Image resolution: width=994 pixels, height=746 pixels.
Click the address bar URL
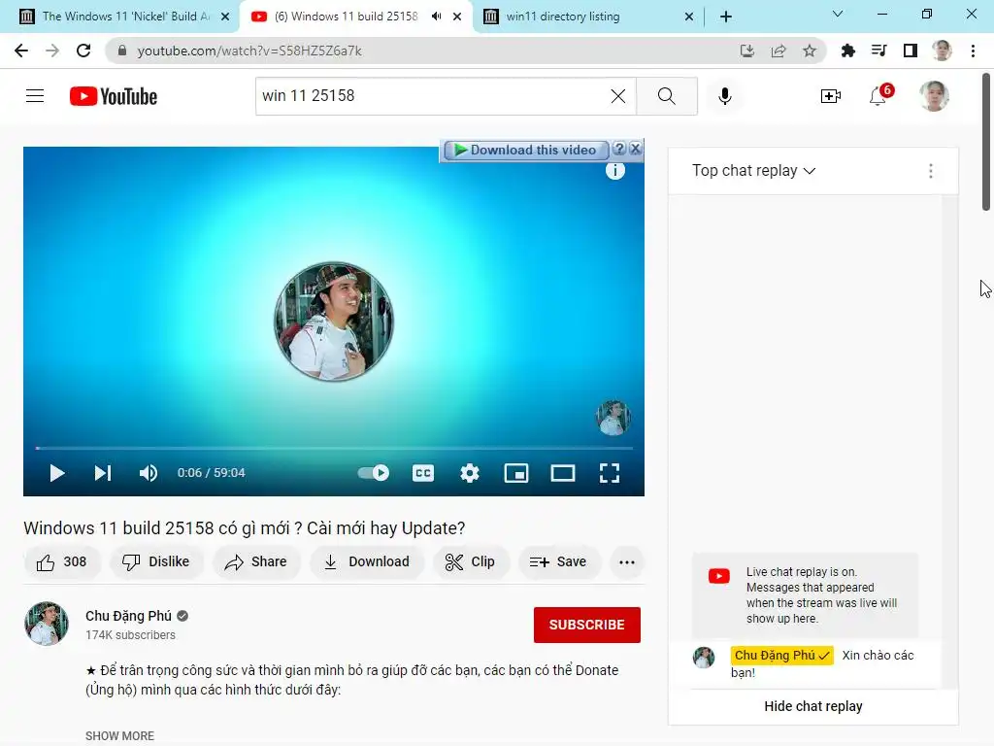click(249, 51)
